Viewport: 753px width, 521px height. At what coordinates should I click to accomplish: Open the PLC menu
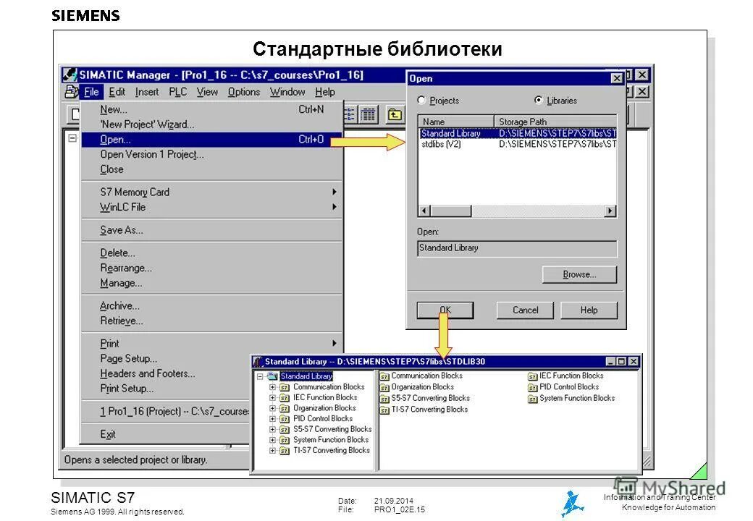177,92
